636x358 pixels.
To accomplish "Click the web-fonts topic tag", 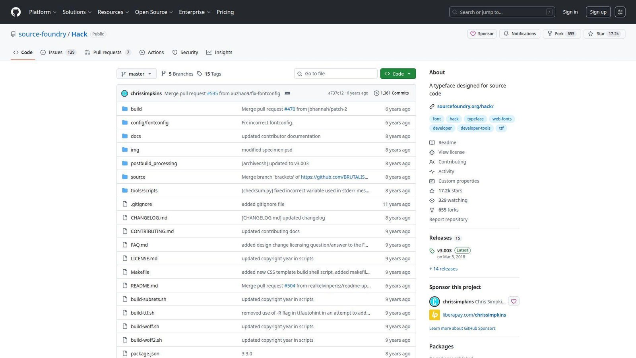I will [502, 119].
